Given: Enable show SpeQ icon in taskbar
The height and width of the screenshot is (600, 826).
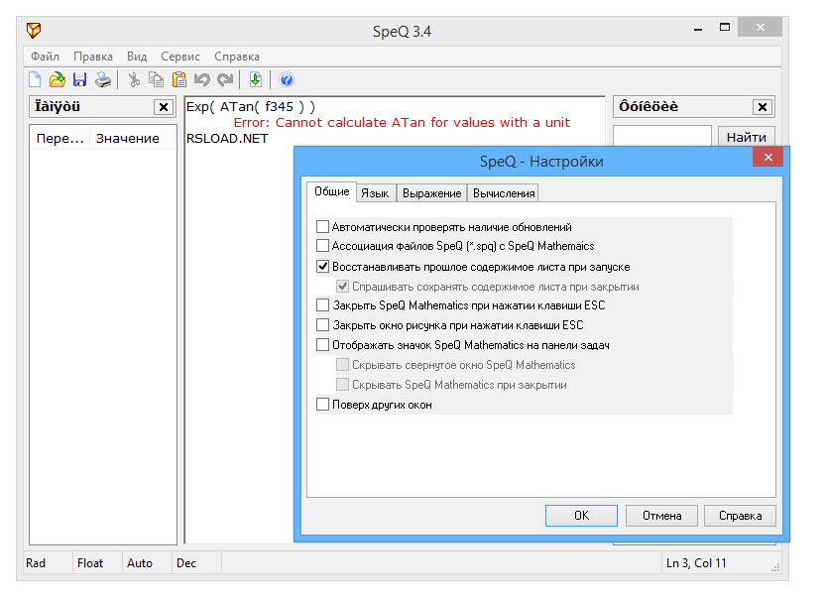Looking at the screenshot, I should [x=323, y=345].
